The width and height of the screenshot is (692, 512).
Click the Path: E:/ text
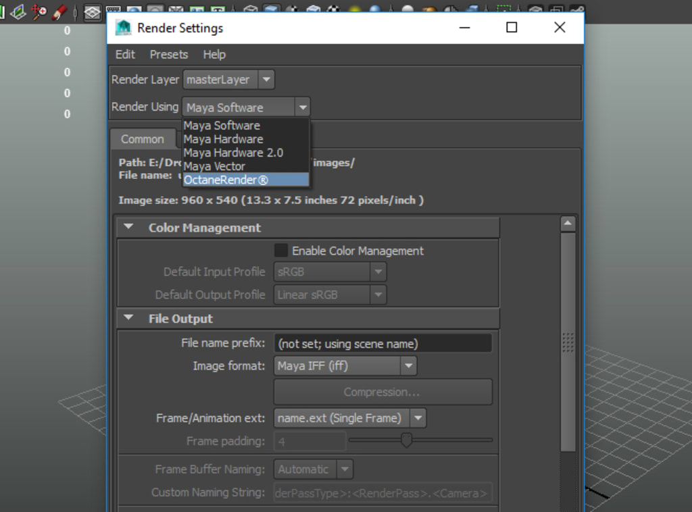point(149,163)
